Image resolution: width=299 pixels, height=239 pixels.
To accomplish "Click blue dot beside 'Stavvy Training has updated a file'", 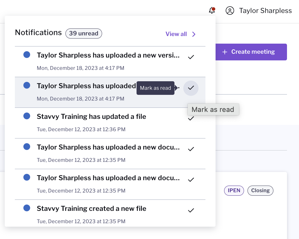I will click(27, 116).
